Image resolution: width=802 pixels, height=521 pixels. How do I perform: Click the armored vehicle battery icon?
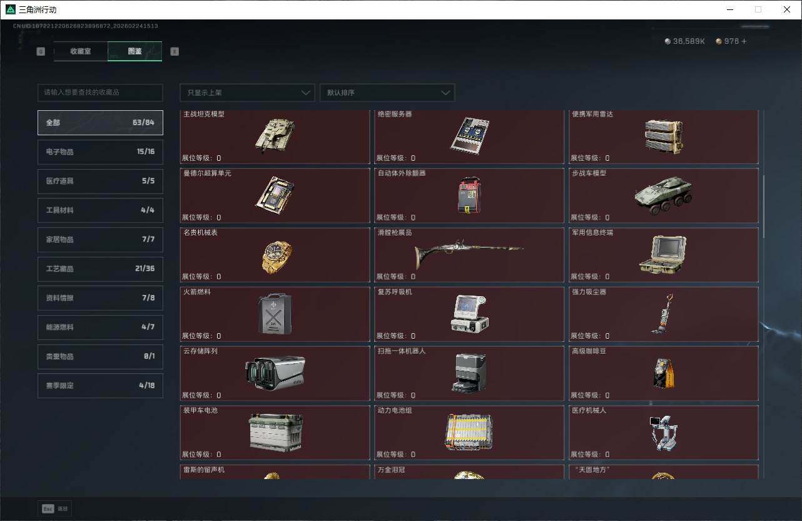275,432
